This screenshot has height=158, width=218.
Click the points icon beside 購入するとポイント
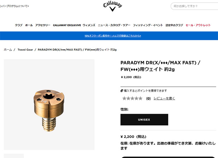coord(122,91)
